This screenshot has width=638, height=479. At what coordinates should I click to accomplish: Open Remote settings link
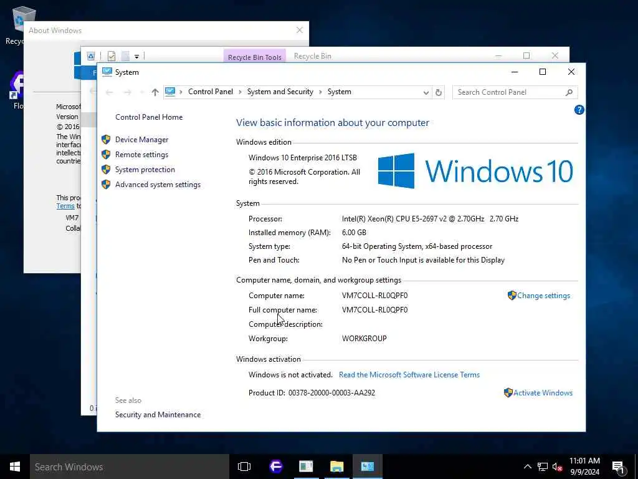(141, 155)
